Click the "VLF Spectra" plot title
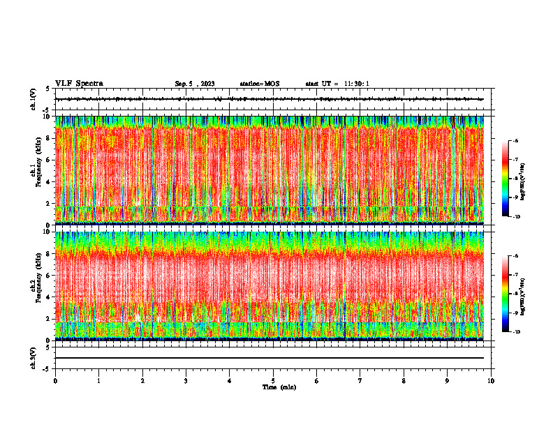Screen dimensions: 553x427 [79, 84]
